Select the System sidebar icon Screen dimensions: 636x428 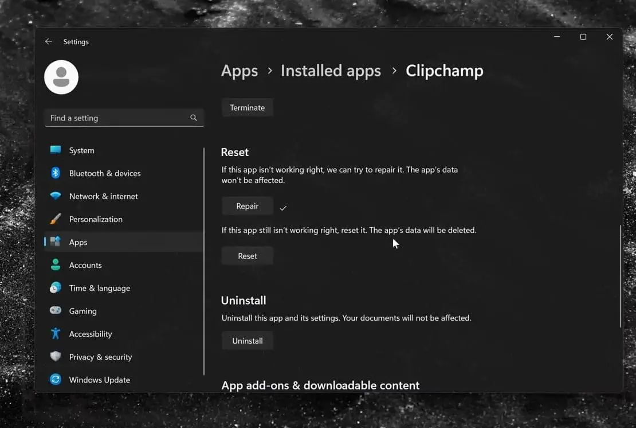click(57, 150)
